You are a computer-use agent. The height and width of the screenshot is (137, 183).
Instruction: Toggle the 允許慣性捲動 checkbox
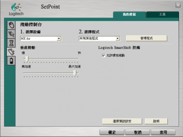point(104,56)
